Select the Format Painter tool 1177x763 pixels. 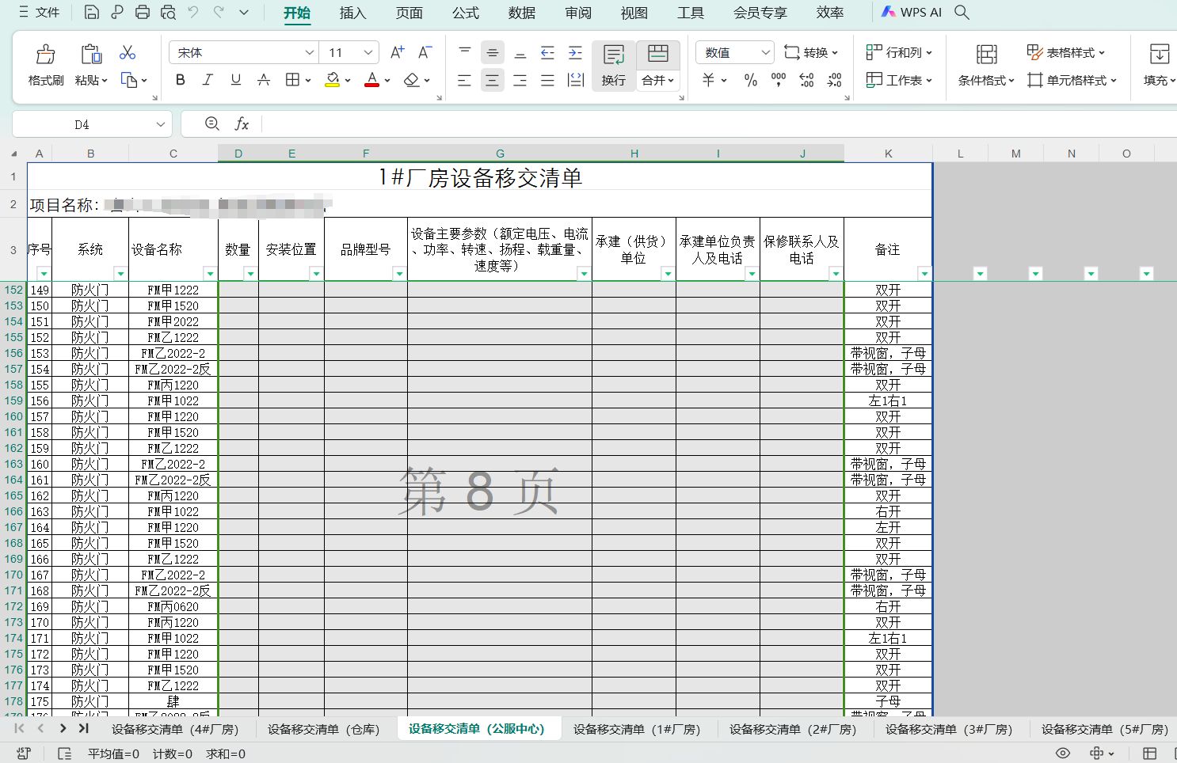46,65
